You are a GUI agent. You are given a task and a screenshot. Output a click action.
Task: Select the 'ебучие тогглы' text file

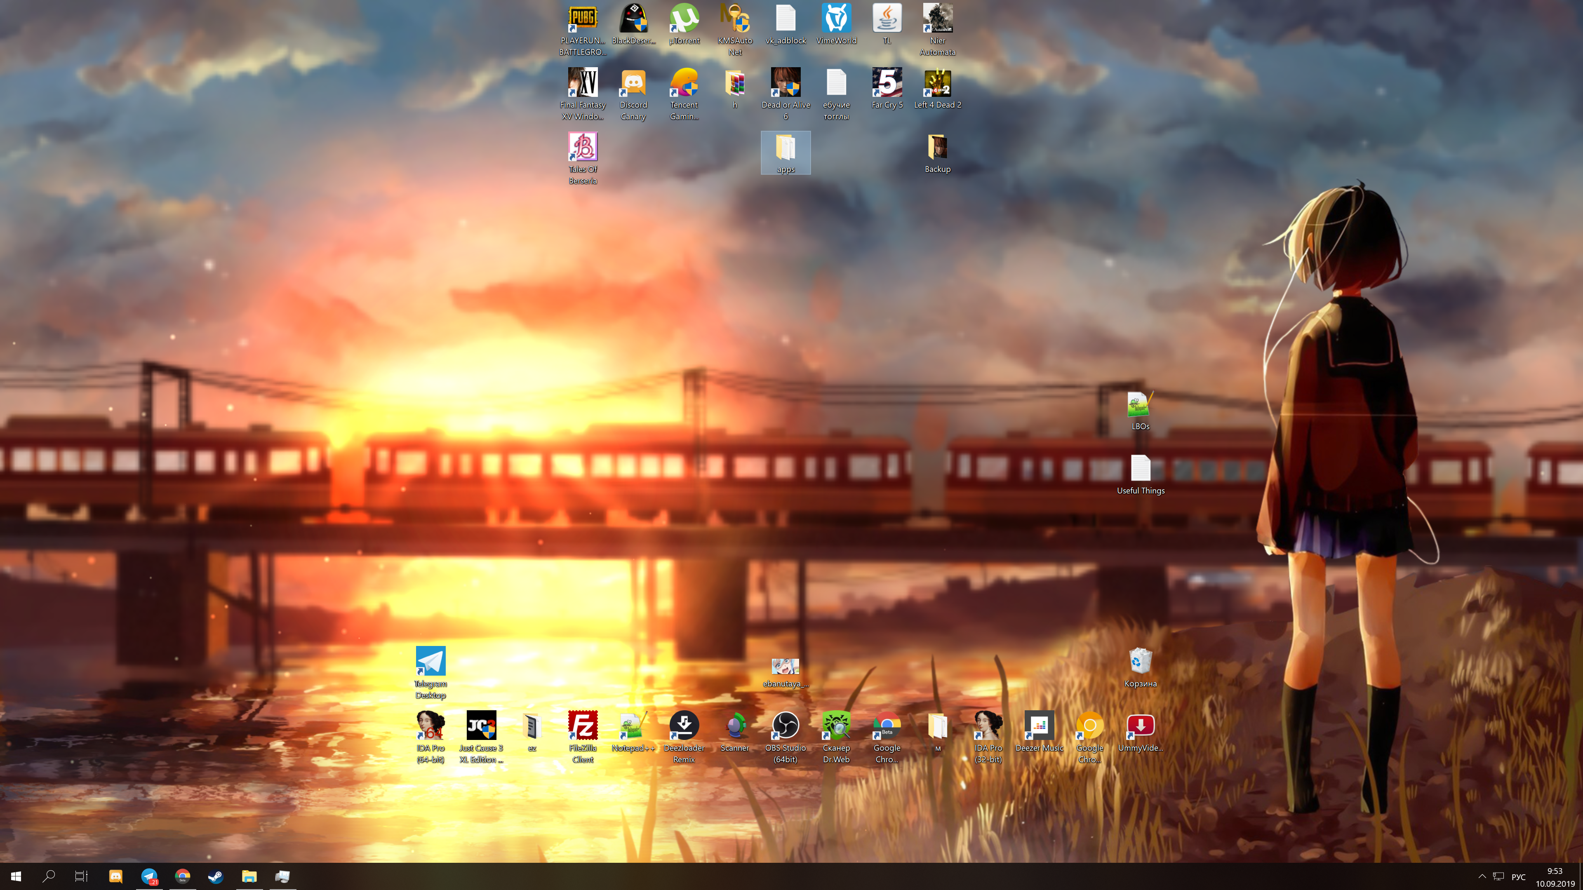click(836, 94)
